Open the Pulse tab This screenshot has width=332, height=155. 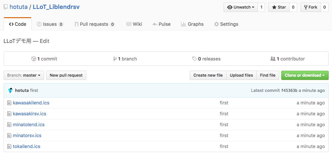coord(161,24)
